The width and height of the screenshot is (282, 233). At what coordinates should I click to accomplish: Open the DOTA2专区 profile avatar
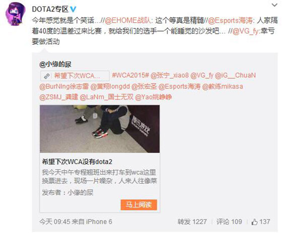click(16, 14)
